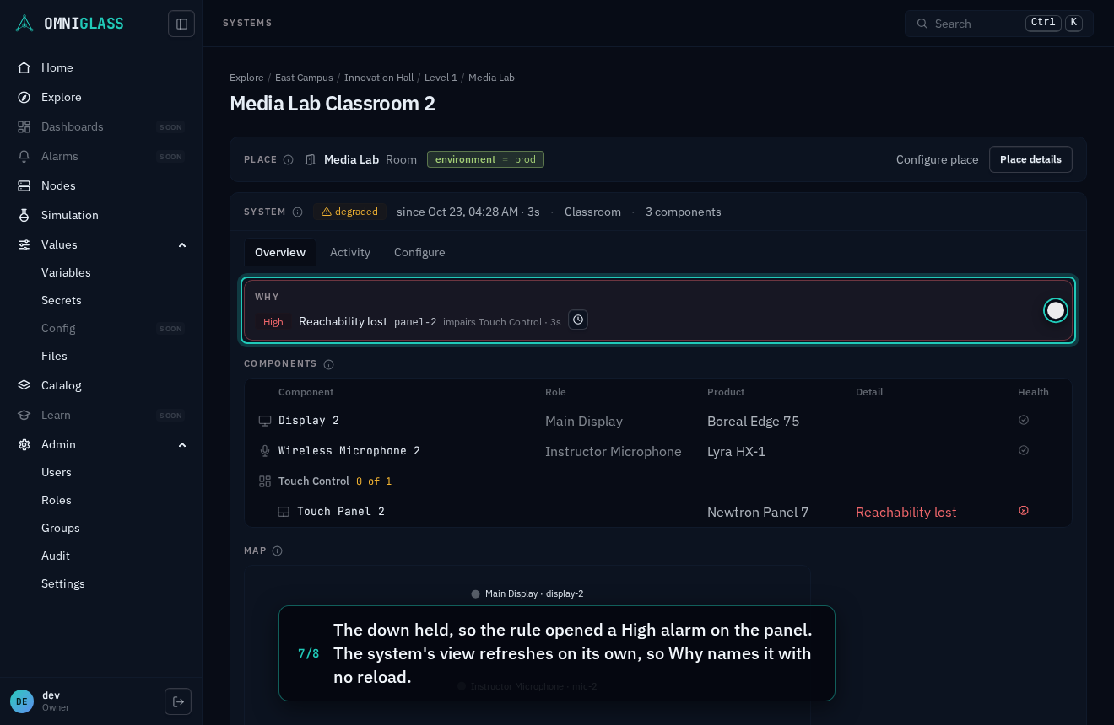Collapse the Values menu group
1114x725 pixels.
pyautogui.click(x=182, y=244)
